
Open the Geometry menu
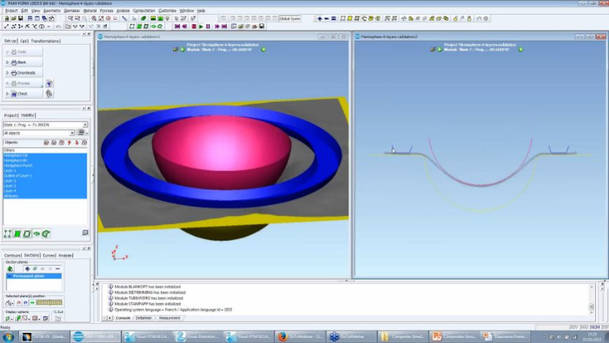coord(52,10)
